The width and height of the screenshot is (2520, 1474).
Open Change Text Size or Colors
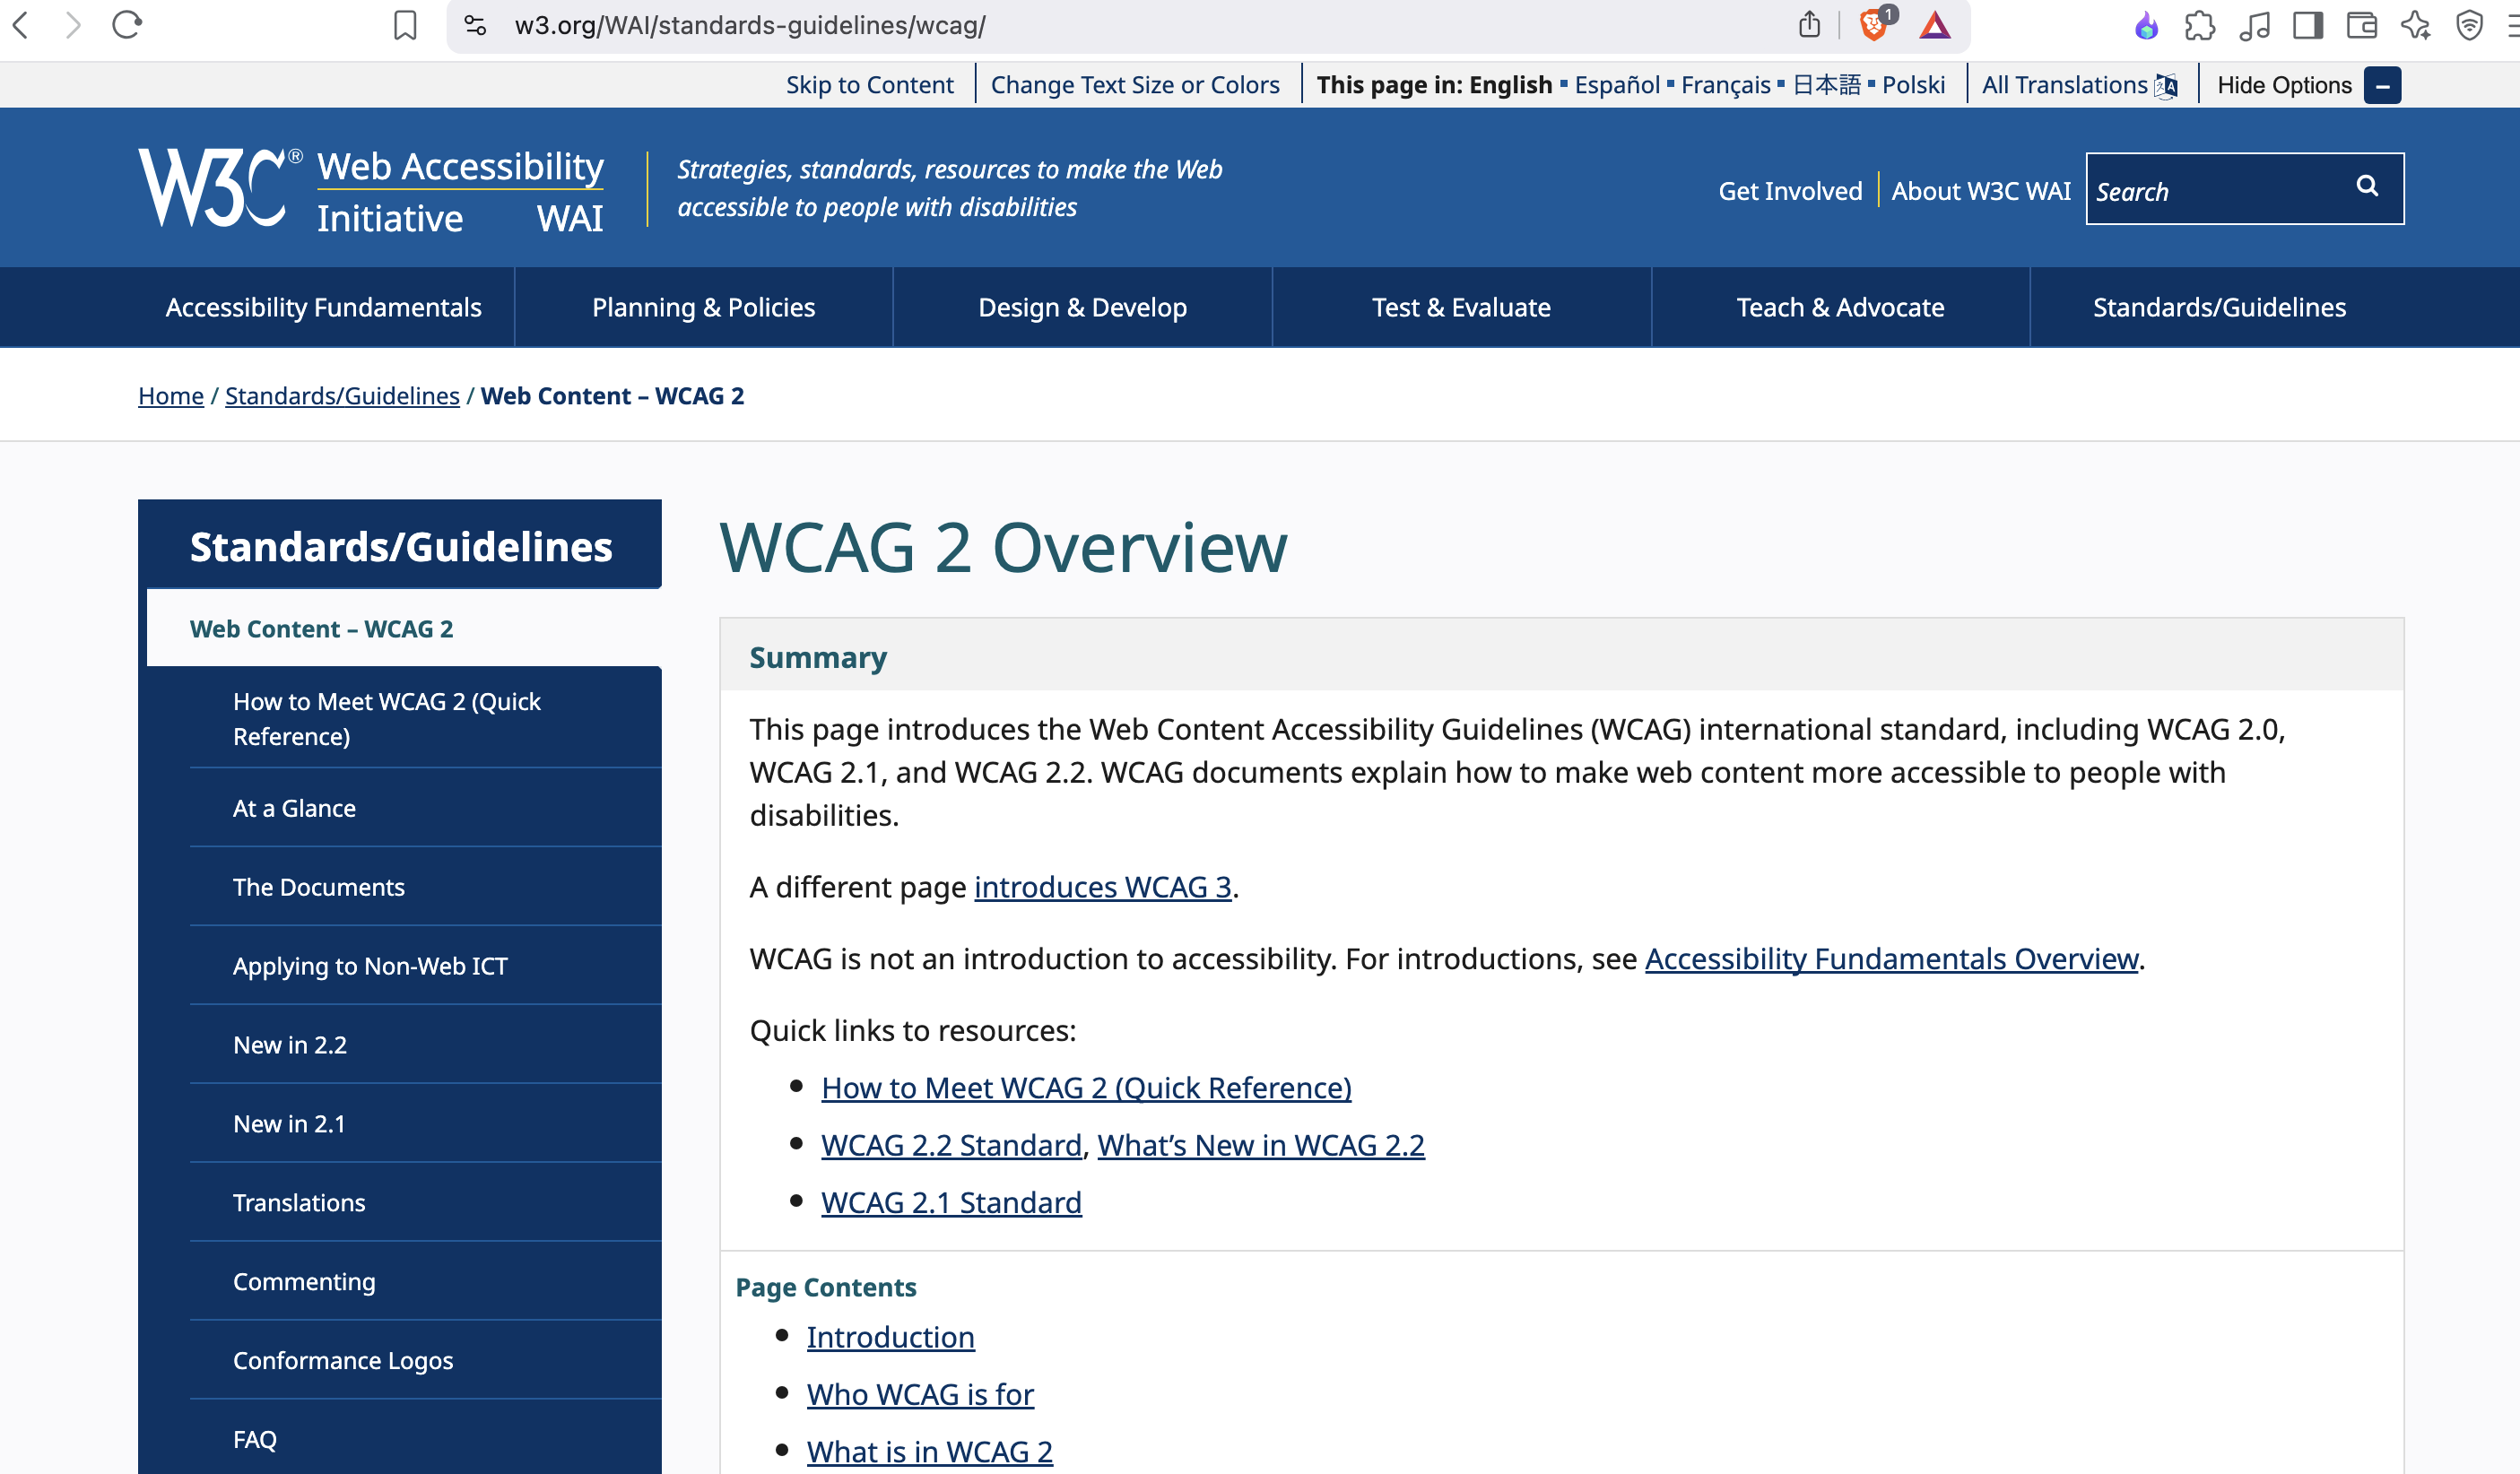coord(1134,86)
